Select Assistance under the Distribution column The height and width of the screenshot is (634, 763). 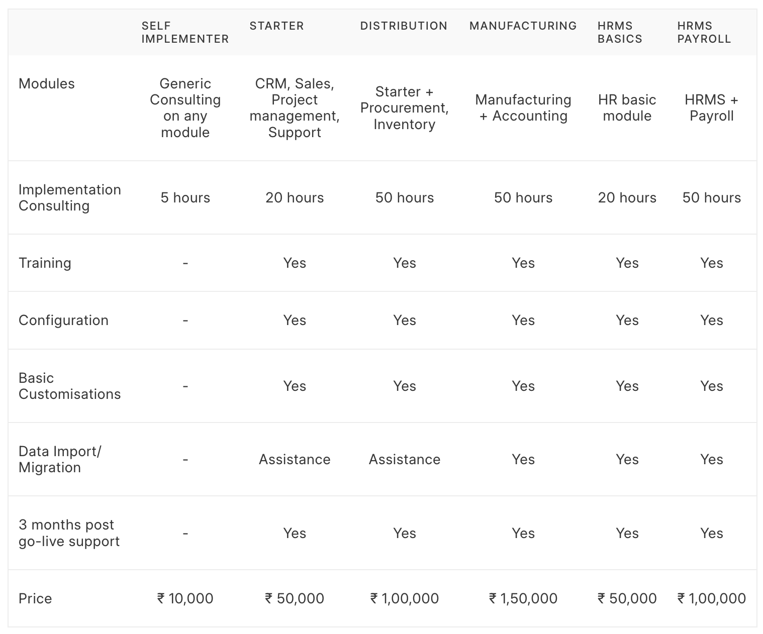[404, 459]
